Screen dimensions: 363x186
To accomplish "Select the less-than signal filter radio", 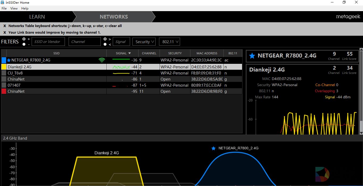I will (105, 44).
